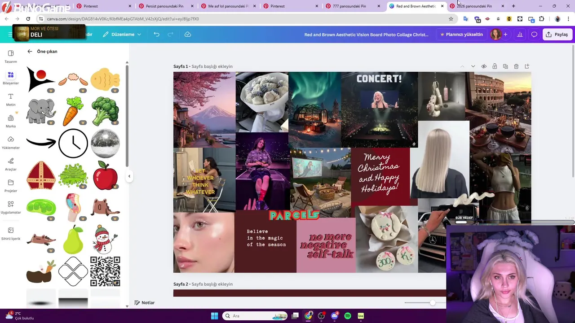Collapse the elements side panel
Viewport: 575px width, 323px height.
pos(129,176)
